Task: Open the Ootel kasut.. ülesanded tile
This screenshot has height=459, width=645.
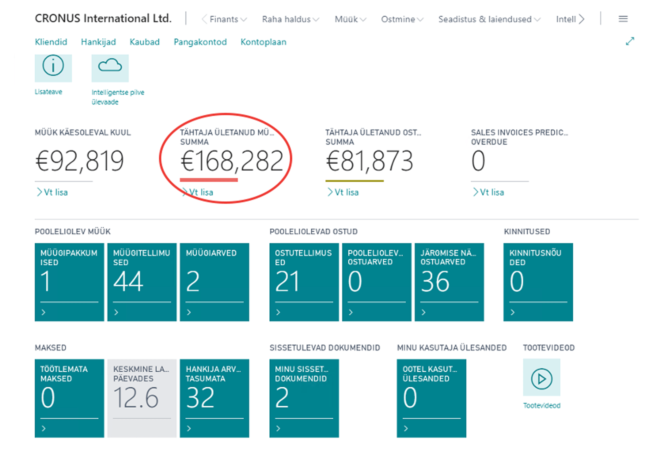Action: pyautogui.click(x=431, y=398)
